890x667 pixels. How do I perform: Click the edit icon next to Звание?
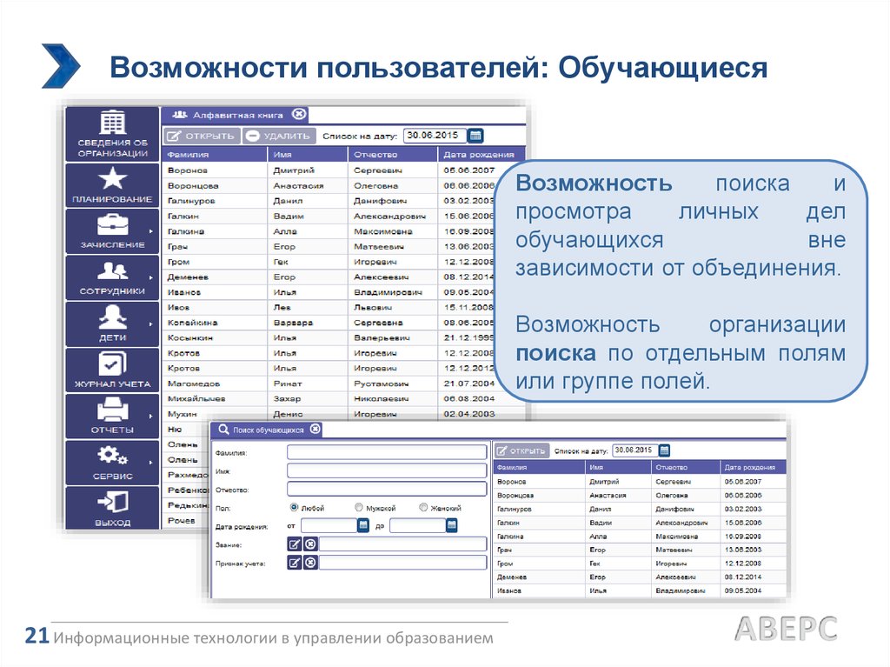tap(294, 544)
